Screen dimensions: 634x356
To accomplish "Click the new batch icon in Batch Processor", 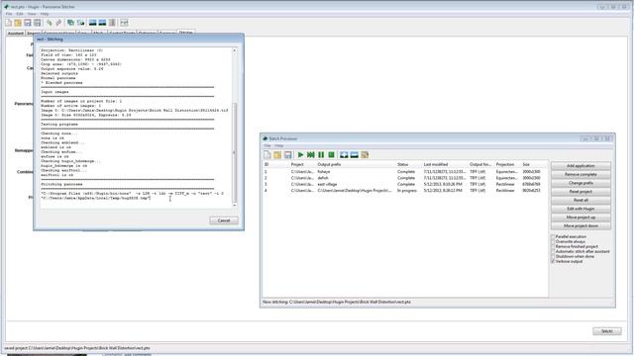I will pyautogui.click(x=267, y=155).
